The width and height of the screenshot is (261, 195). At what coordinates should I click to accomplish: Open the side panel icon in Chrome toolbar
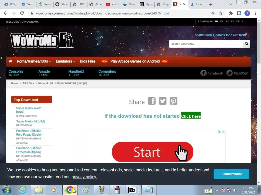pos(239,13)
